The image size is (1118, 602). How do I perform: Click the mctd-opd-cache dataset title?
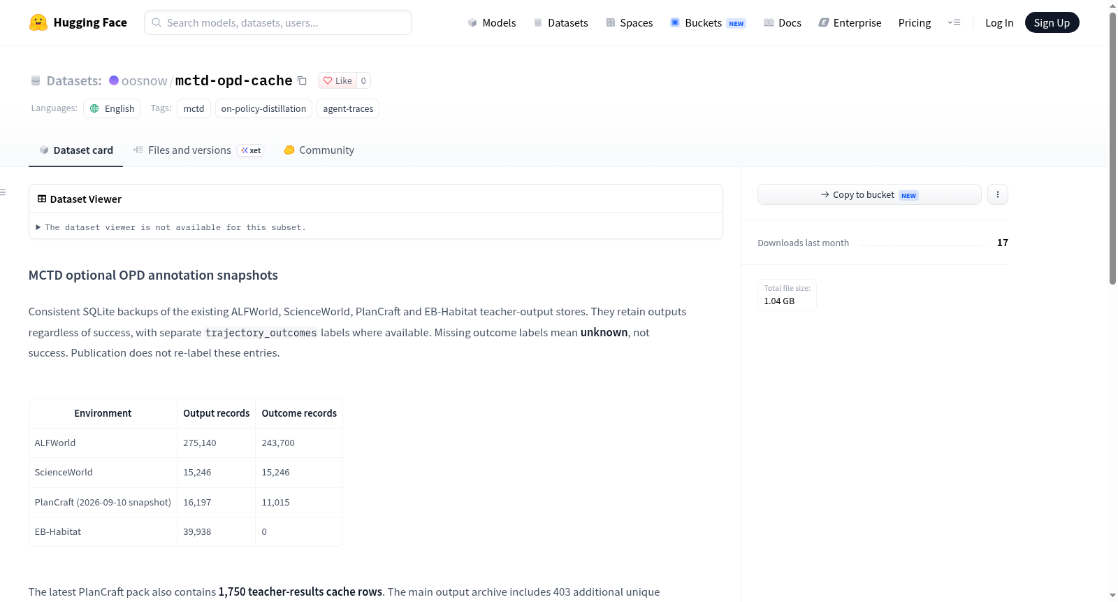click(x=233, y=80)
